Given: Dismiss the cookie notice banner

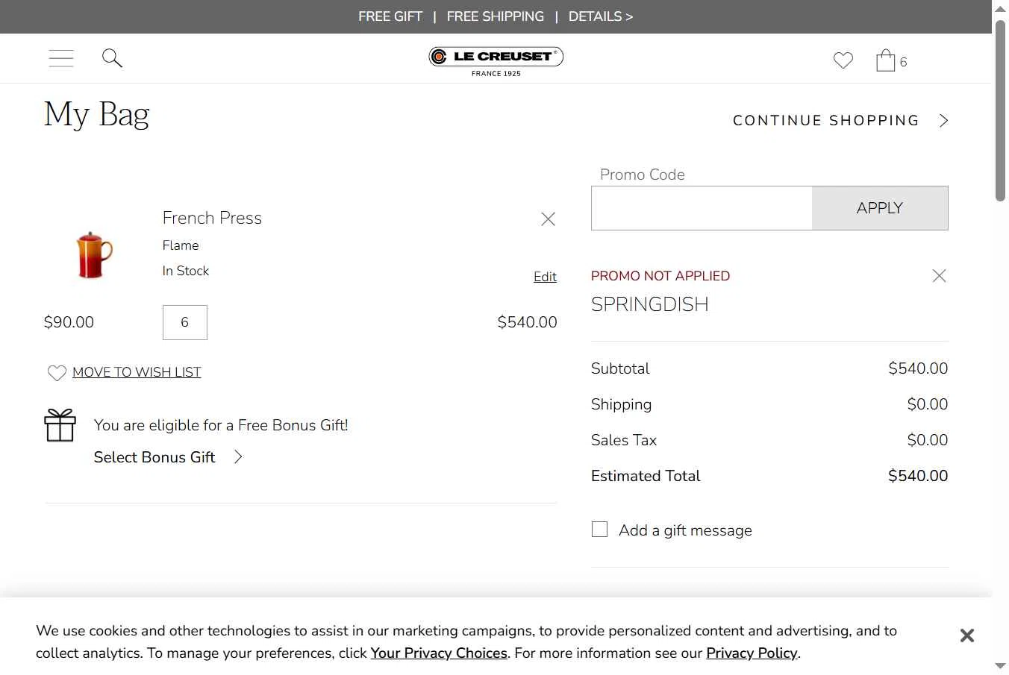Looking at the screenshot, I should click(x=967, y=635).
